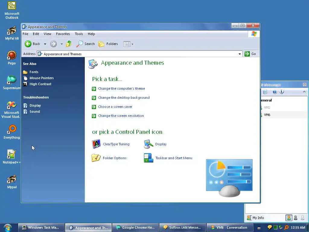
Task: Open the File menu
Action: click(x=25, y=34)
